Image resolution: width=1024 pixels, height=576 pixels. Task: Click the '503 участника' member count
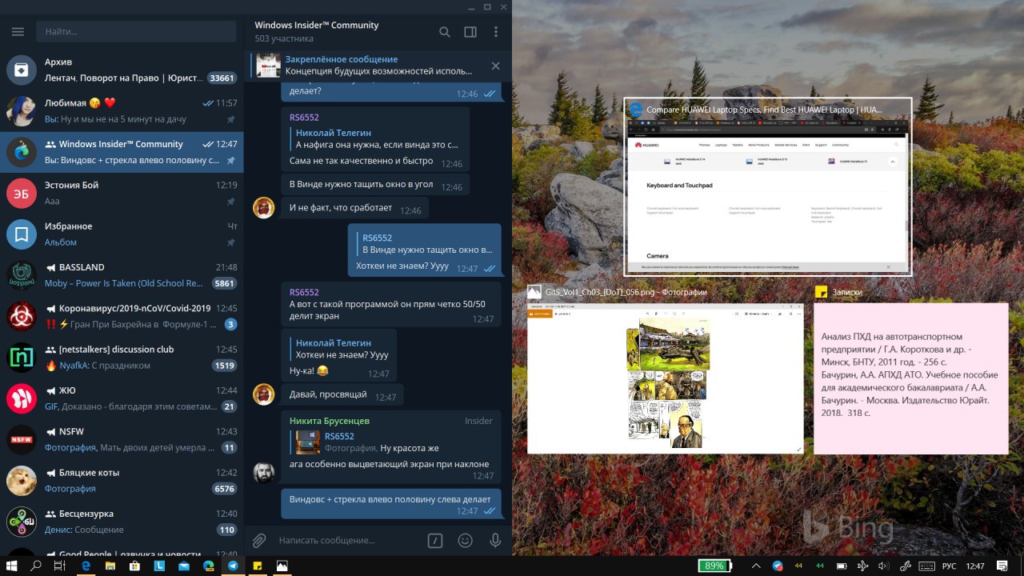[284, 38]
